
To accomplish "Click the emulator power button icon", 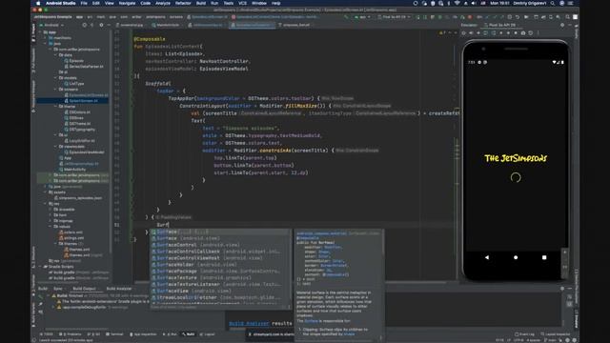I will point(464,33).
